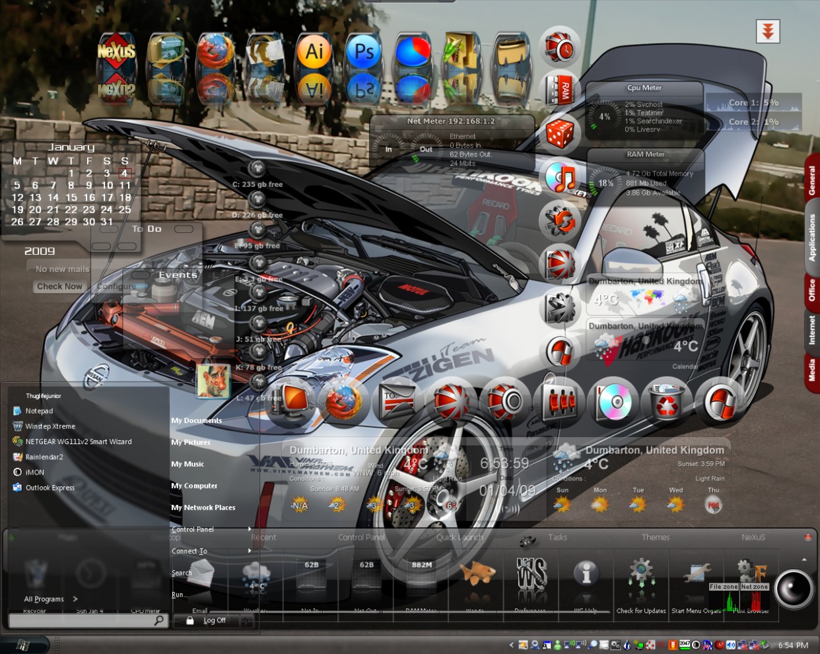Click the red dice icon

[560, 133]
